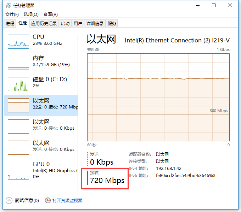
Task: Click the Task Manager title bar icon
Action: 8,6
